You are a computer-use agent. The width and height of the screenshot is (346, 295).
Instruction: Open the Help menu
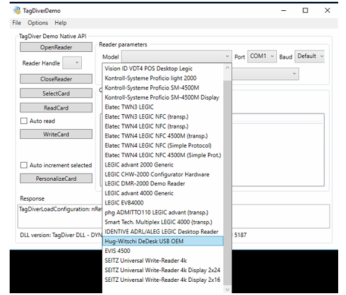pyautogui.click(x=61, y=23)
